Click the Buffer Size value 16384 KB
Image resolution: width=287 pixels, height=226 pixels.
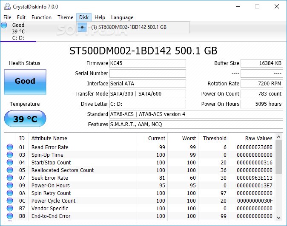pyautogui.click(x=262, y=63)
